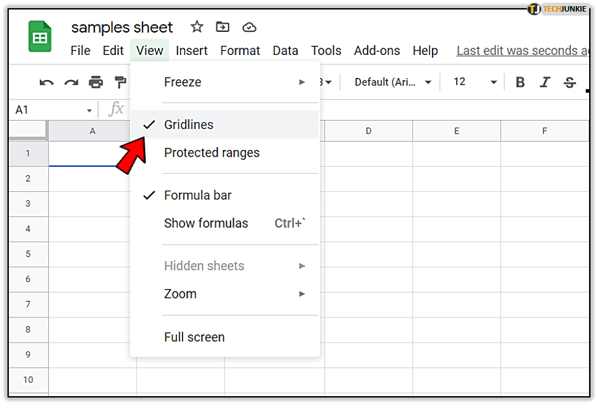
Task: Apply bold formatting with B icon
Action: click(x=520, y=82)
